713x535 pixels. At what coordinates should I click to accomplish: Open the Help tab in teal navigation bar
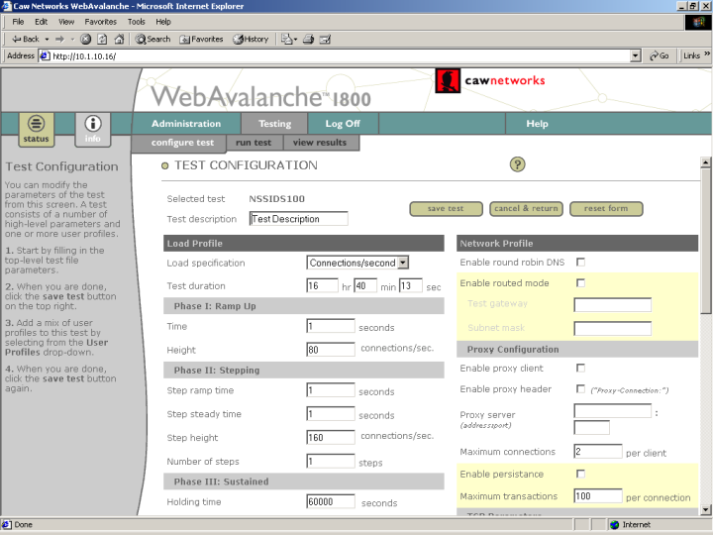click(537, 124)
